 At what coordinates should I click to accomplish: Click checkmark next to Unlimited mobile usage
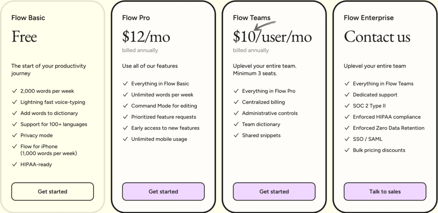pos(125,139)
